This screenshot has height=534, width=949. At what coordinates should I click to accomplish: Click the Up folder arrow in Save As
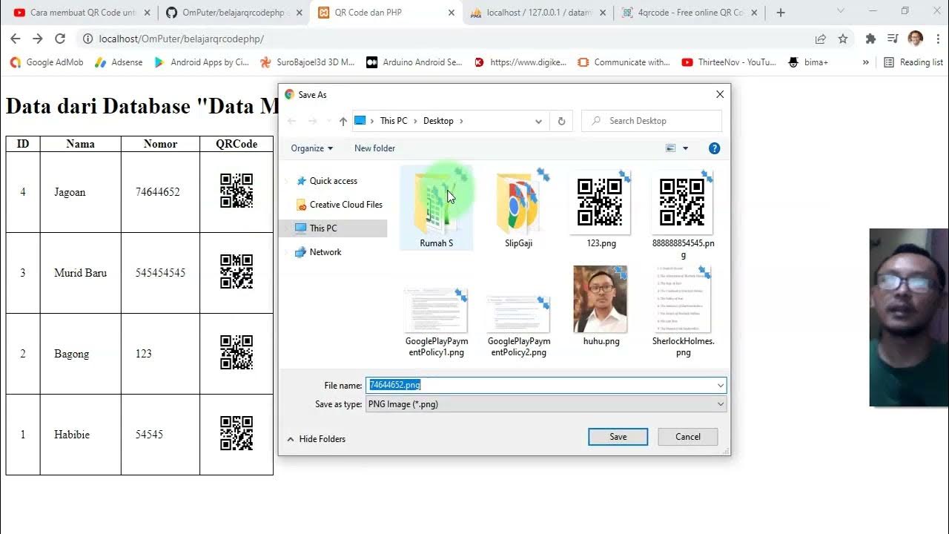pyautogui.click(x=343, y=121)
